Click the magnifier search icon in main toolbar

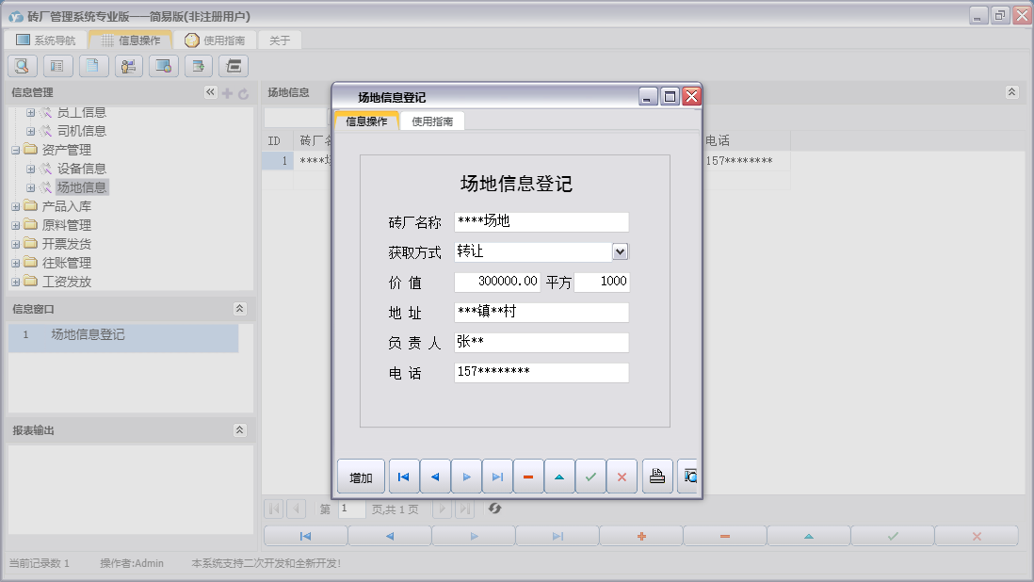23,66
